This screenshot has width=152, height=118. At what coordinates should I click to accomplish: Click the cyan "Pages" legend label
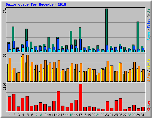click(149, 36)
